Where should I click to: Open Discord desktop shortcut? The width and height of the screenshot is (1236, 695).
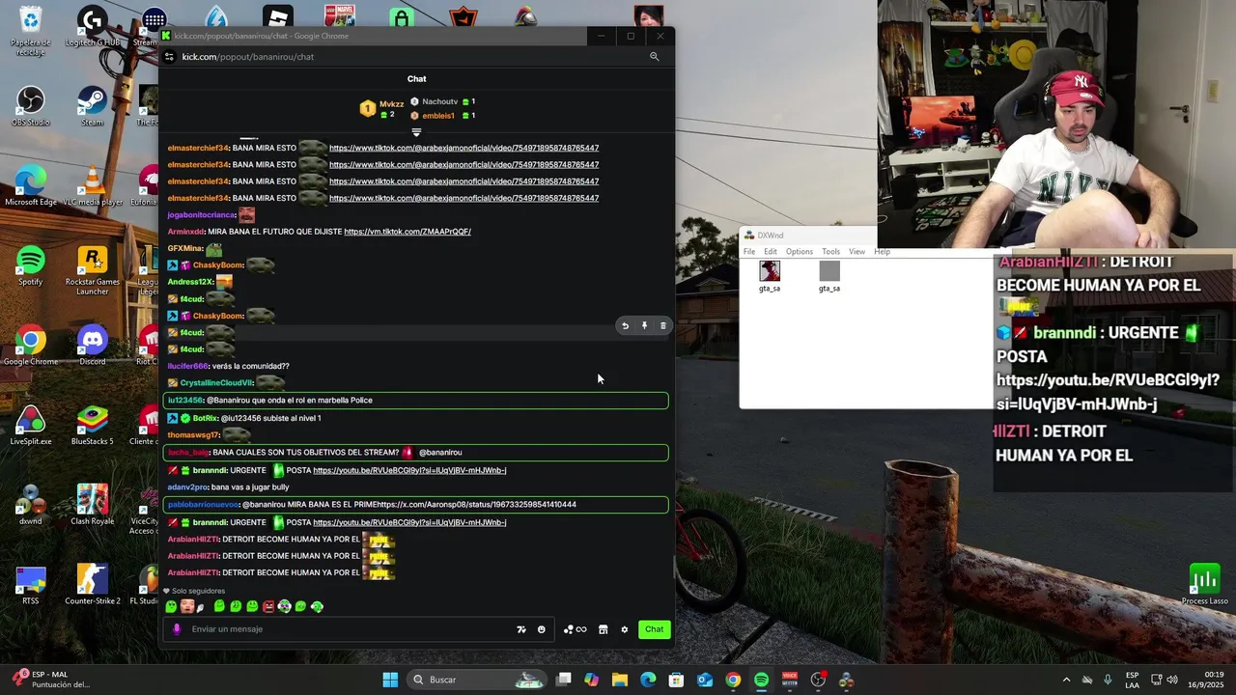pos(93,347)
